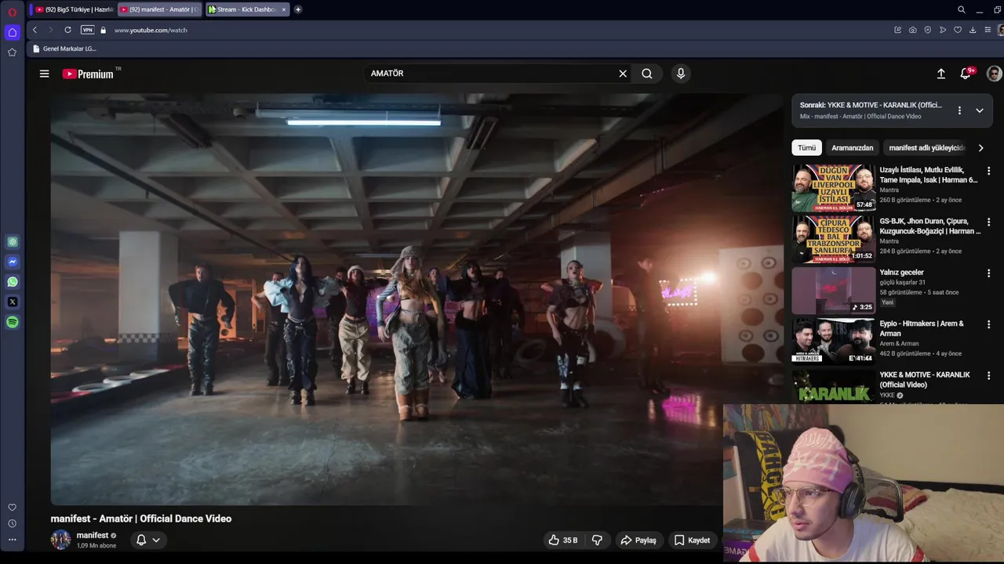Screen dimensions: 1004x564
Task: Run search with the magnifier button
Action: (x=647, y=74)
